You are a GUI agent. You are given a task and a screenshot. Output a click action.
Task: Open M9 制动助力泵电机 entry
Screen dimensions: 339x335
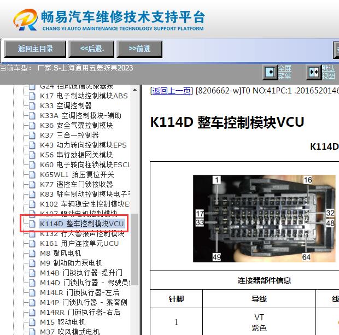point(71,263)
